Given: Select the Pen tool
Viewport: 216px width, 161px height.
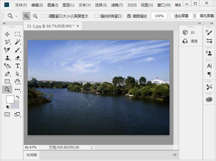Looking at the screenshot, I should 7,74.
